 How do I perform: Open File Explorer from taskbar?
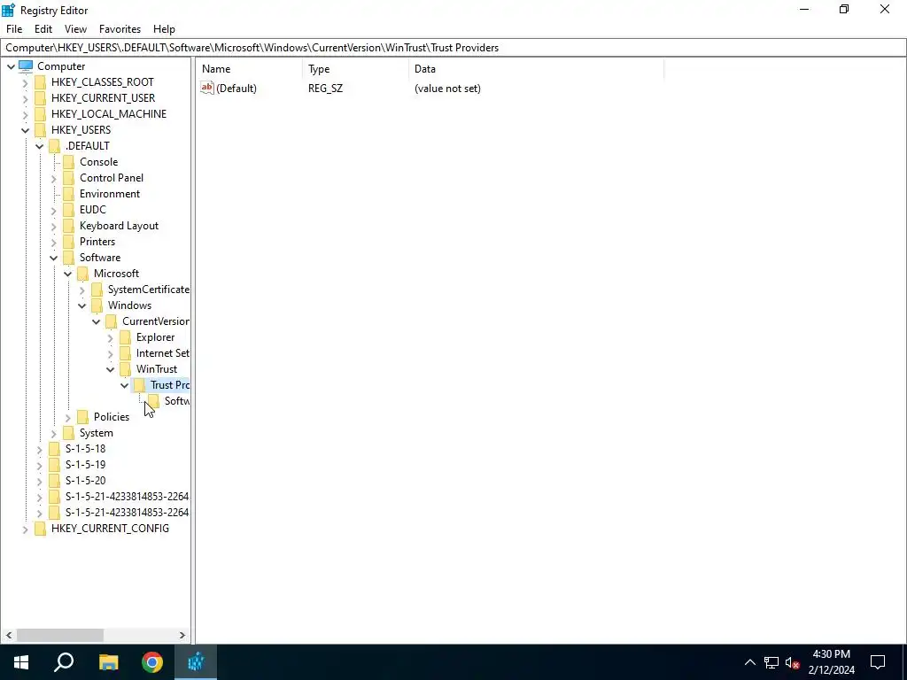point(109,662)
